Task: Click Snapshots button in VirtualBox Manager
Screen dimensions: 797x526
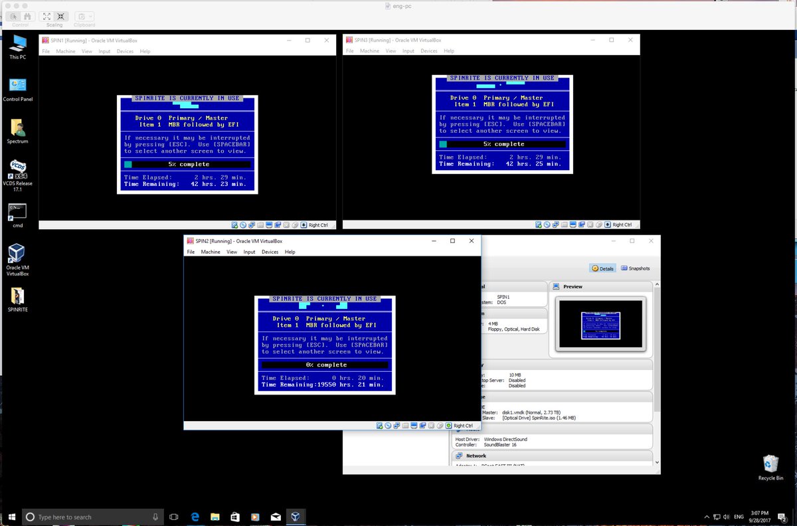Action: pyautogui.click(x=636, y=268)
